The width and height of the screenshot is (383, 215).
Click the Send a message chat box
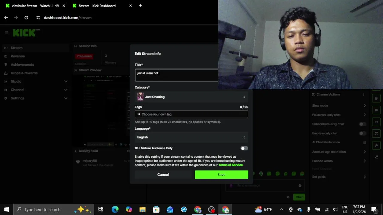265,185
